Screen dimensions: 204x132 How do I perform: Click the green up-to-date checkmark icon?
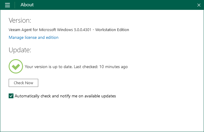pos(16,66)
